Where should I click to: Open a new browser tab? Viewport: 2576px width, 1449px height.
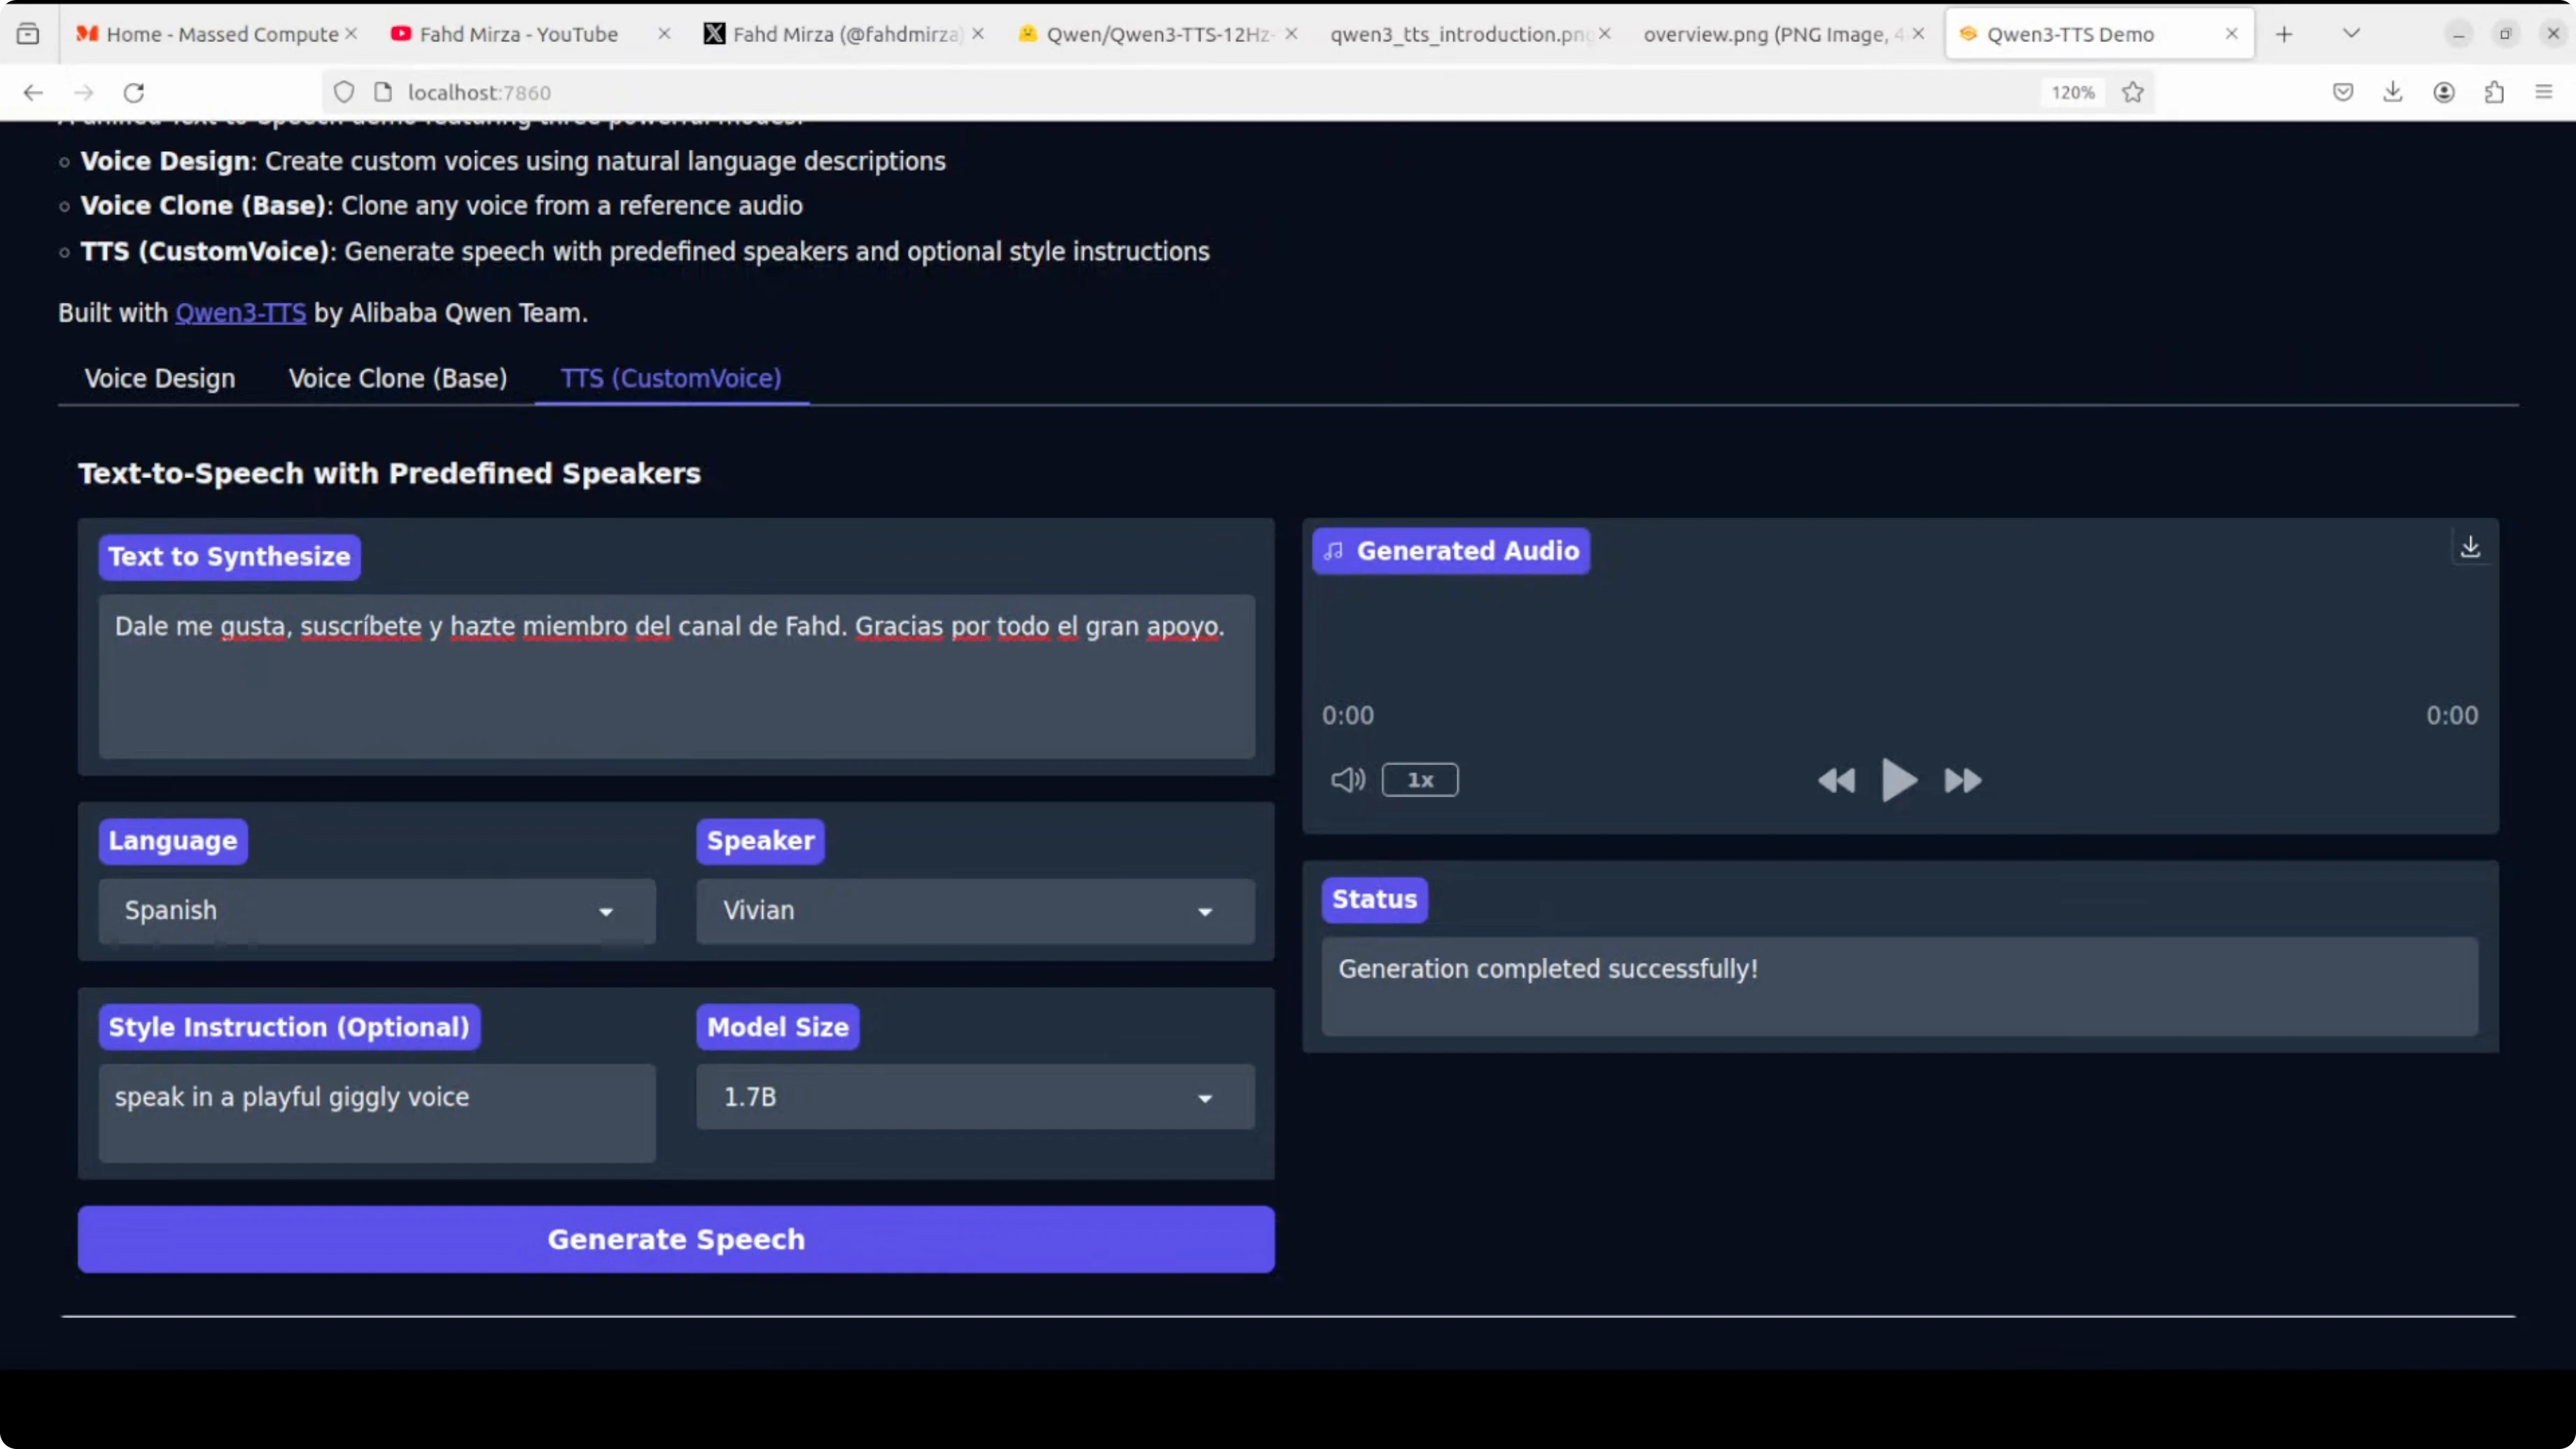pyautogui.click(x=2284, y=34)
